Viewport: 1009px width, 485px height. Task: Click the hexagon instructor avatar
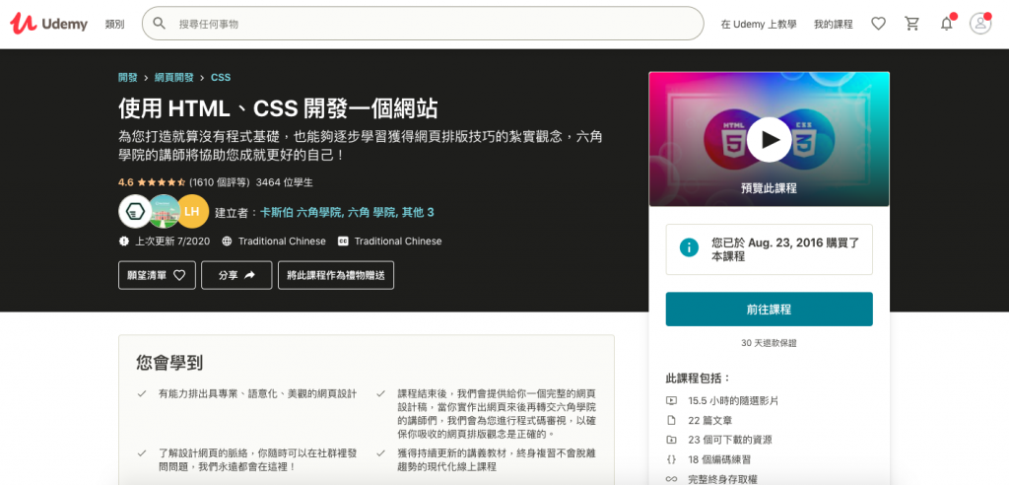tap(135, 211)
